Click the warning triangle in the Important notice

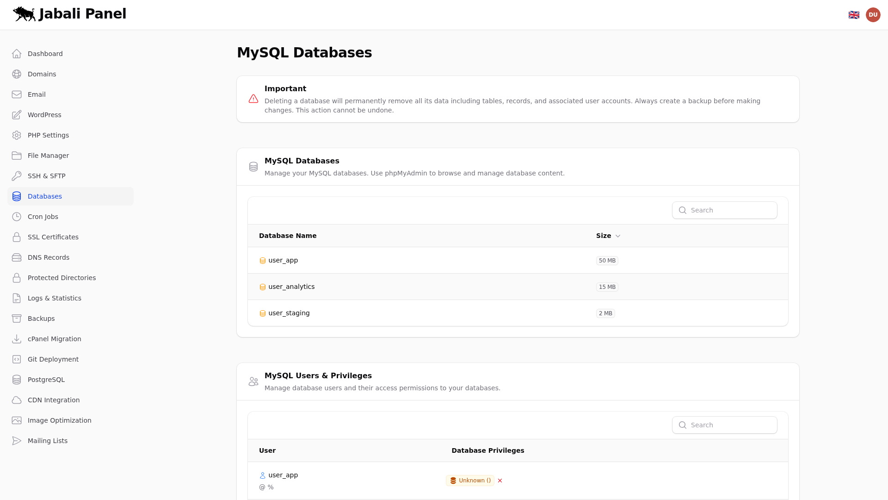[x=253, y=99]
